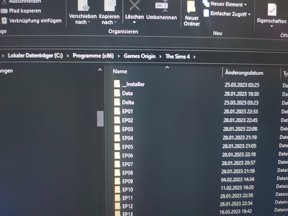Image resolution: width=288 pixels, height=216 pixels.
Task: Click the Neues Element icon
Action: pyautogui.click(x=206, y=3)
